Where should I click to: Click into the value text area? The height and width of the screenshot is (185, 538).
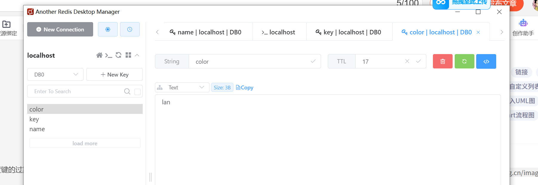point(328,140)
